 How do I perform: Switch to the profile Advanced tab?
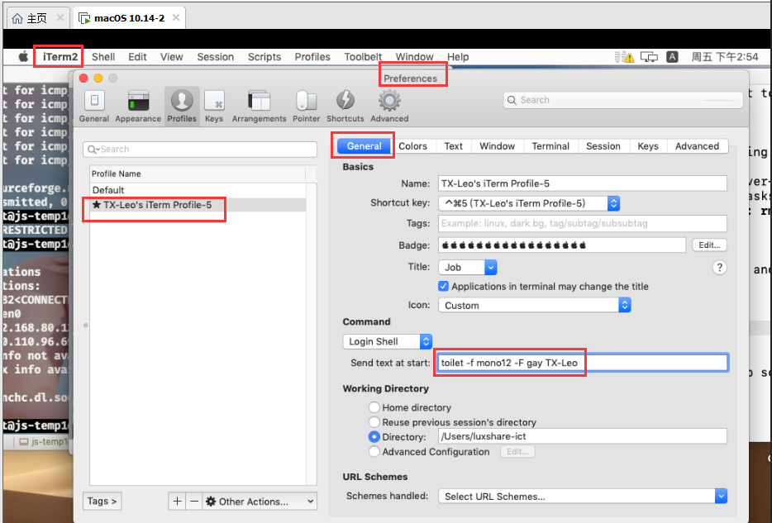click(x=697, y=146)
